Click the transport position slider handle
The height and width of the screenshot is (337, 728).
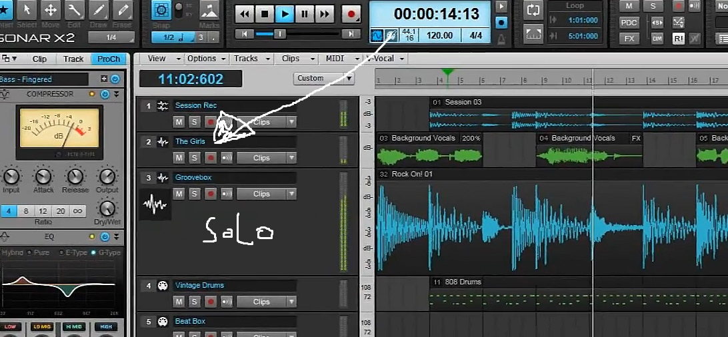click(279, 34)
